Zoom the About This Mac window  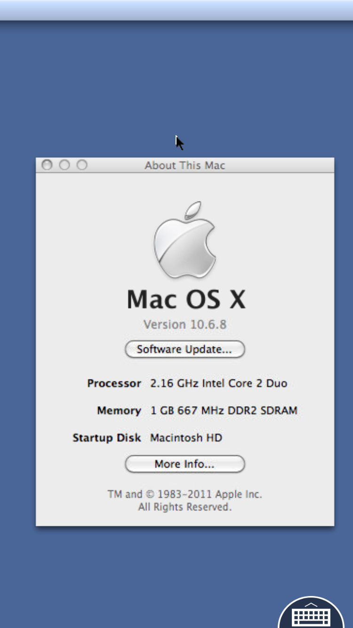(x=82, y=165)
